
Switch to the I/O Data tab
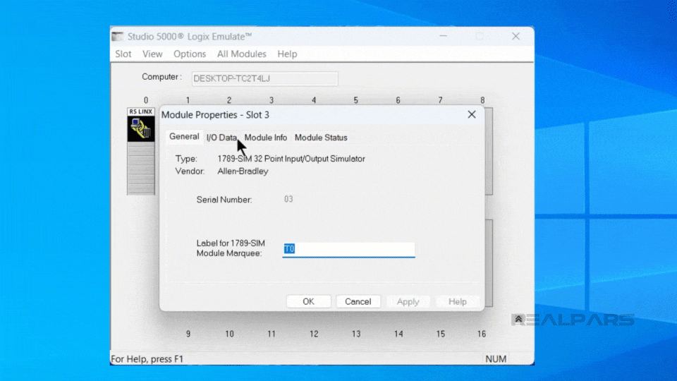pyautogui.click(x=221, y=138)
